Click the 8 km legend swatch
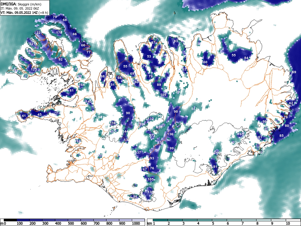This screenshot has width=301, height=226. click(x=264, y=220)
